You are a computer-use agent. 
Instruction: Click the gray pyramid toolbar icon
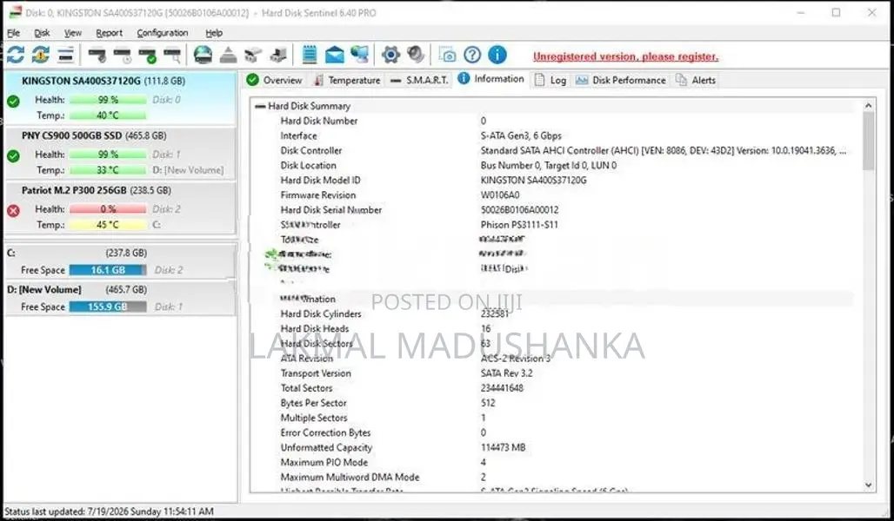click(x=228, y=55)
